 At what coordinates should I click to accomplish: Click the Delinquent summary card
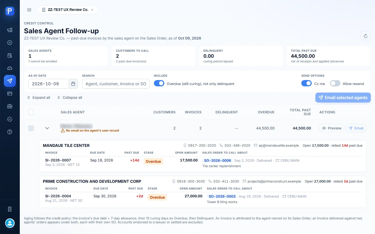click(x=241, y=56)
